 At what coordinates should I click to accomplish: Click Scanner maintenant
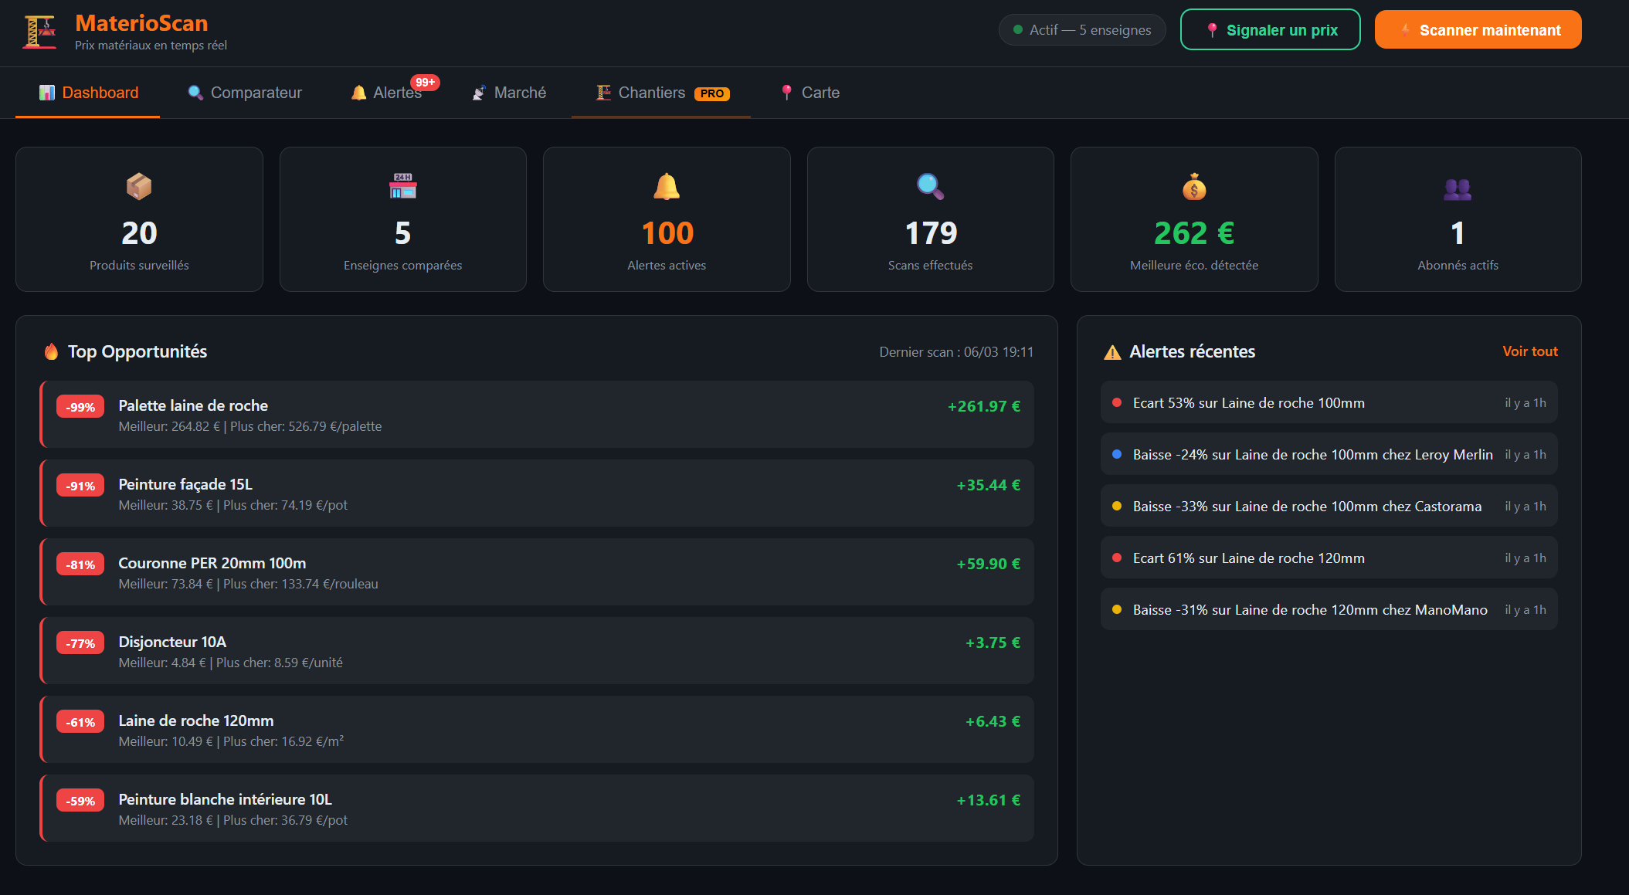1477,29
